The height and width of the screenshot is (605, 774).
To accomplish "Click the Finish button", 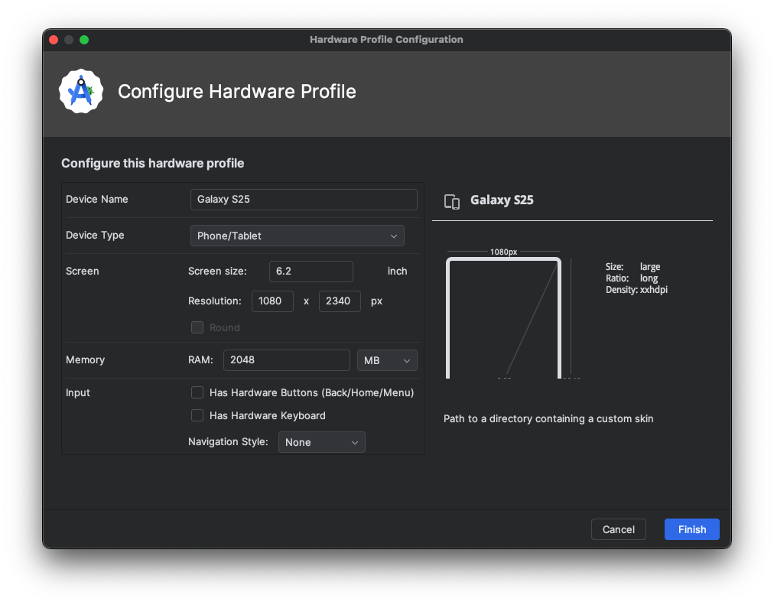I will point(691,529).
